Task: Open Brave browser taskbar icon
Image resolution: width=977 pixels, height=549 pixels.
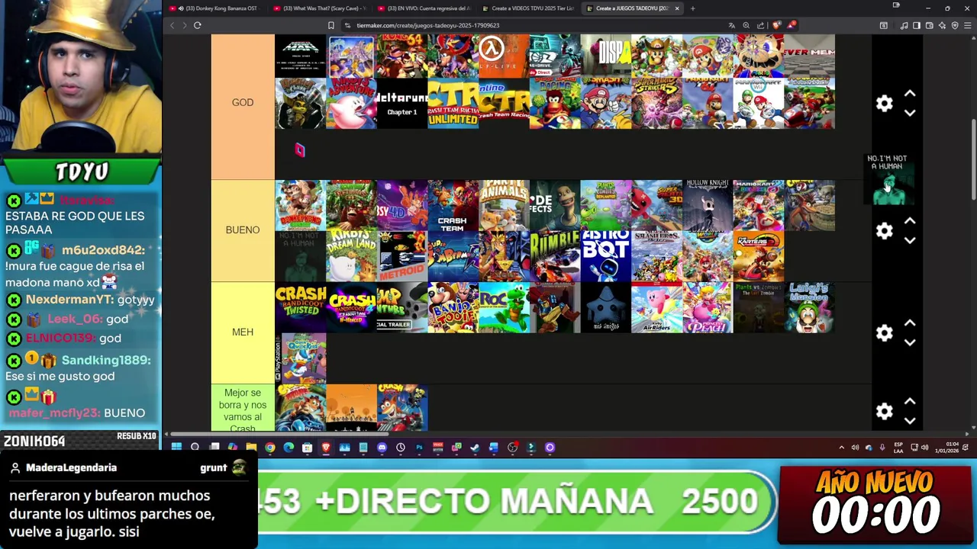Action: (326, 448)
